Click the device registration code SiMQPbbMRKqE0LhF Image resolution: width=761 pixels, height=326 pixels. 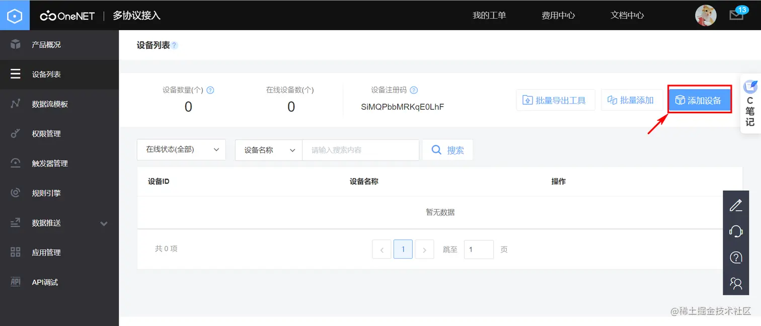point(403,107)
